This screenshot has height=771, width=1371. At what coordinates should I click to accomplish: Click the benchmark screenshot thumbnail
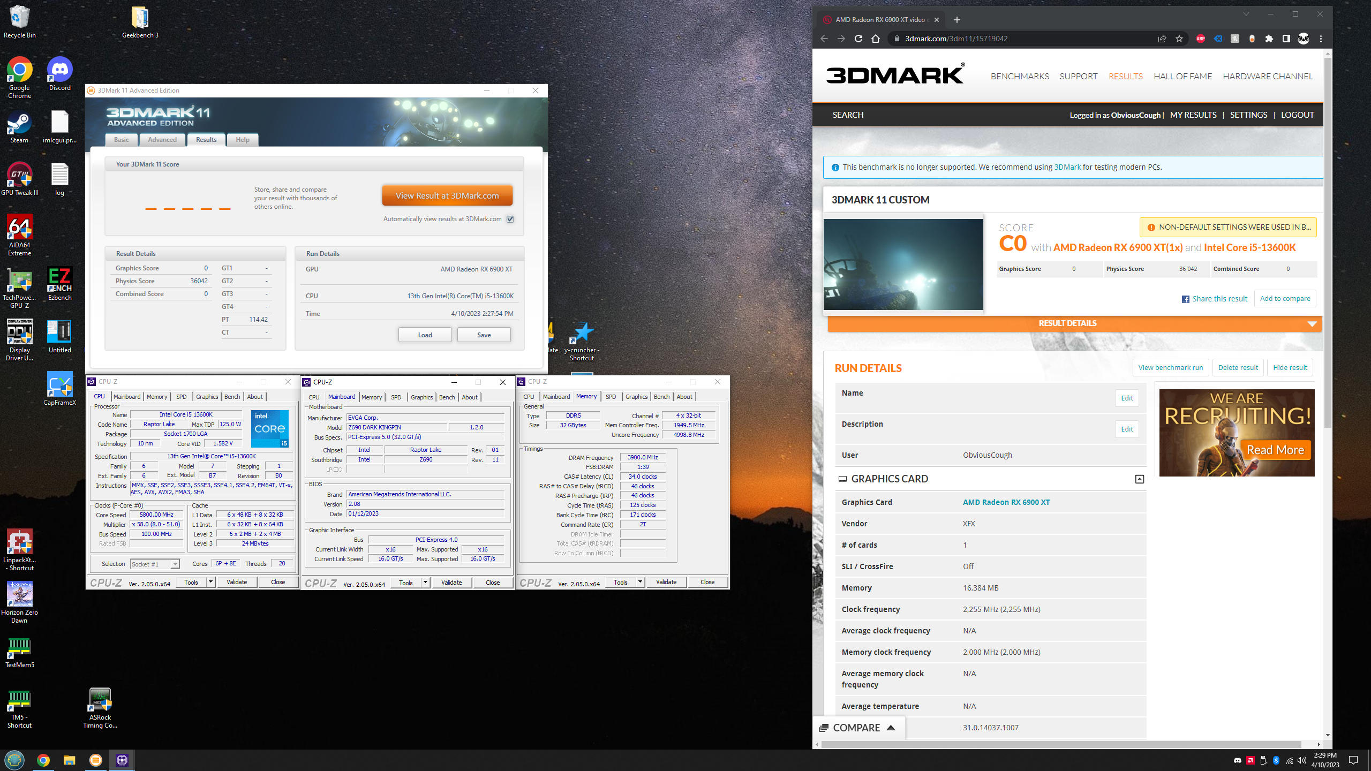[x=903, y=264]
